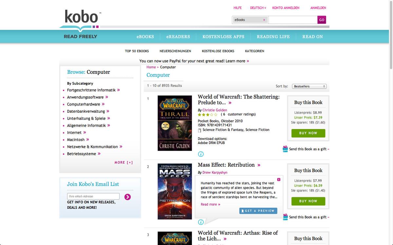Click arrow after Mass Effect: Retribution title

pos(259,165)
